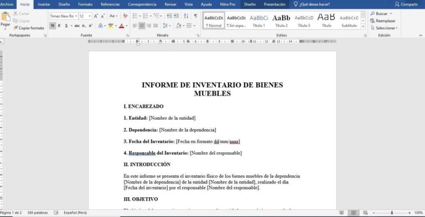
Task: Open the font size 12 dropdown
Action: coord(90,16)
